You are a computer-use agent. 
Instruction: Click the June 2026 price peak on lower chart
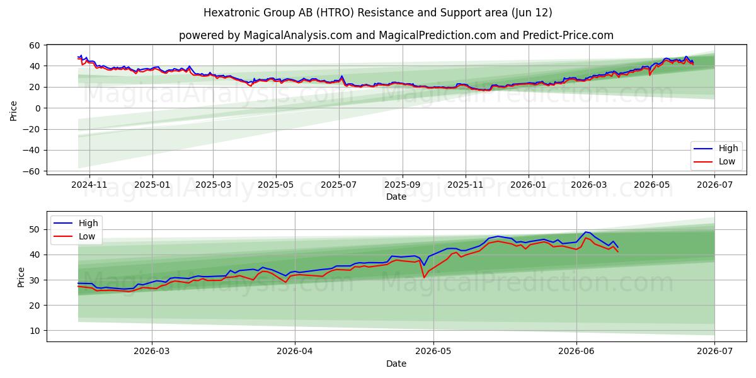(x=586, y=232)
